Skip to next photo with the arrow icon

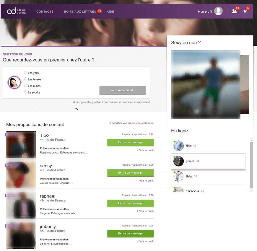pyautogui.click(x=214, y=111)
